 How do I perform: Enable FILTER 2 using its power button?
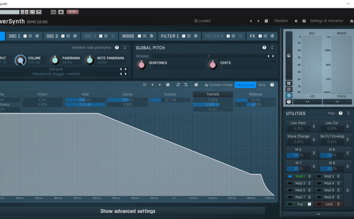point(240,36)
